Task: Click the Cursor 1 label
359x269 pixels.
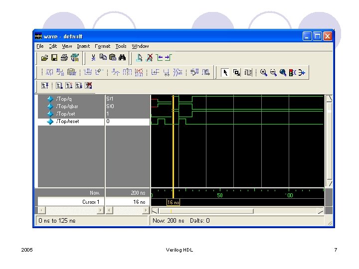Action: (x=91, y=202)
